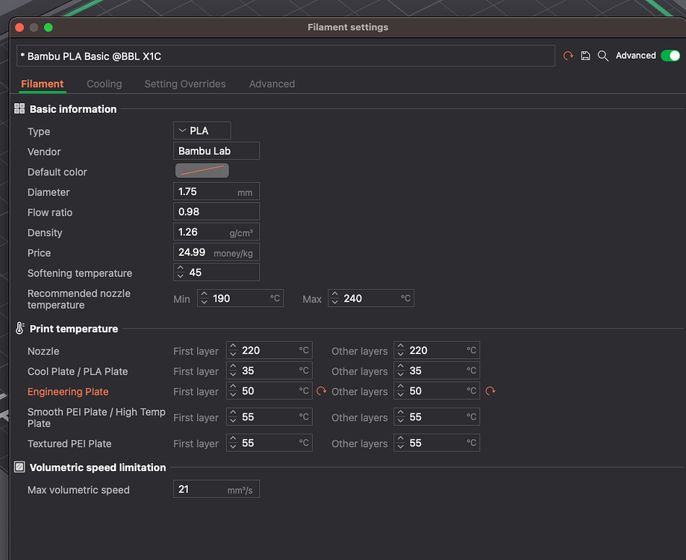
Task: Click the reset preset icon beside the preset name
Action: [568, 56]
